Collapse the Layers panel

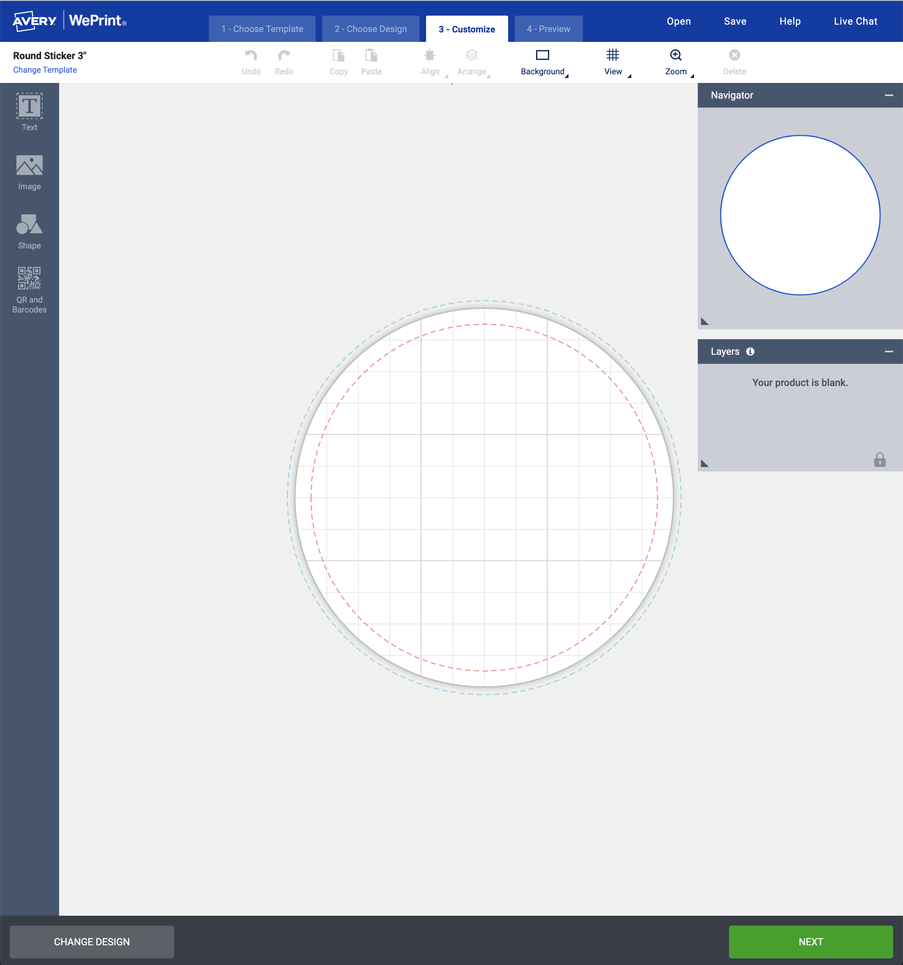889,351
